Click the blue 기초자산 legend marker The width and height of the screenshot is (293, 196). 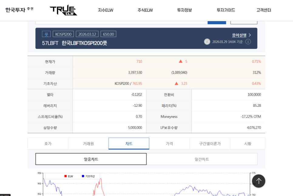[x=83, y=176]
